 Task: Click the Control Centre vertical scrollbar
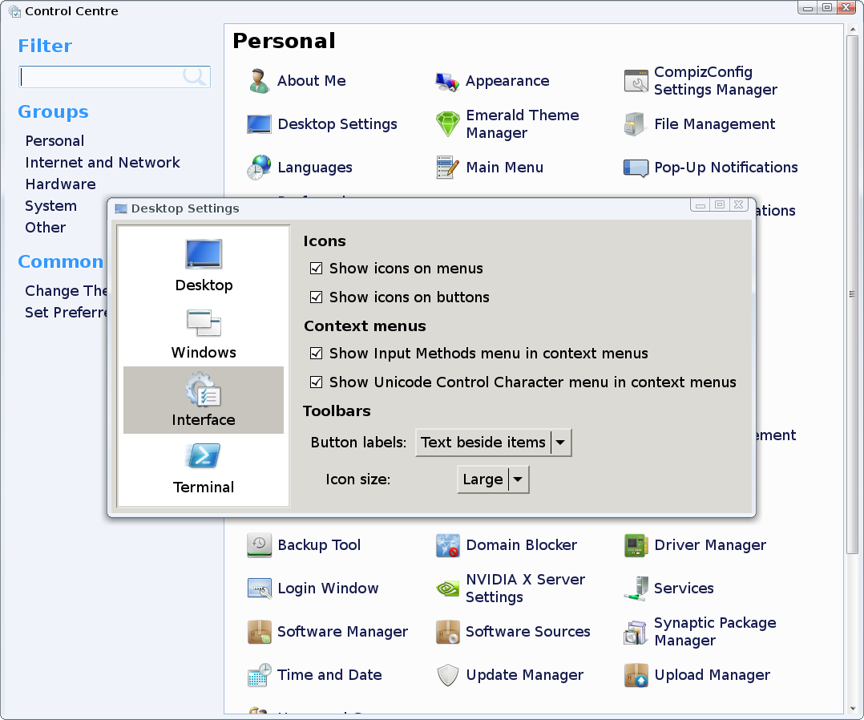click(x=852, y=294)
